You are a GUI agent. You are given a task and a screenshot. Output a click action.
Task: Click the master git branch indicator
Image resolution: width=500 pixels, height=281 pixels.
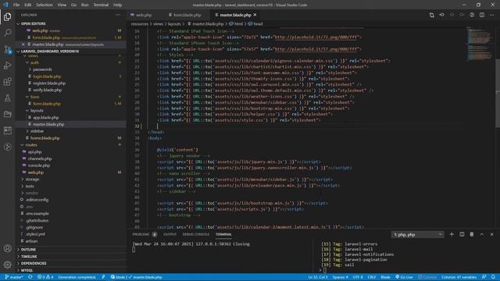click(14, 277)
